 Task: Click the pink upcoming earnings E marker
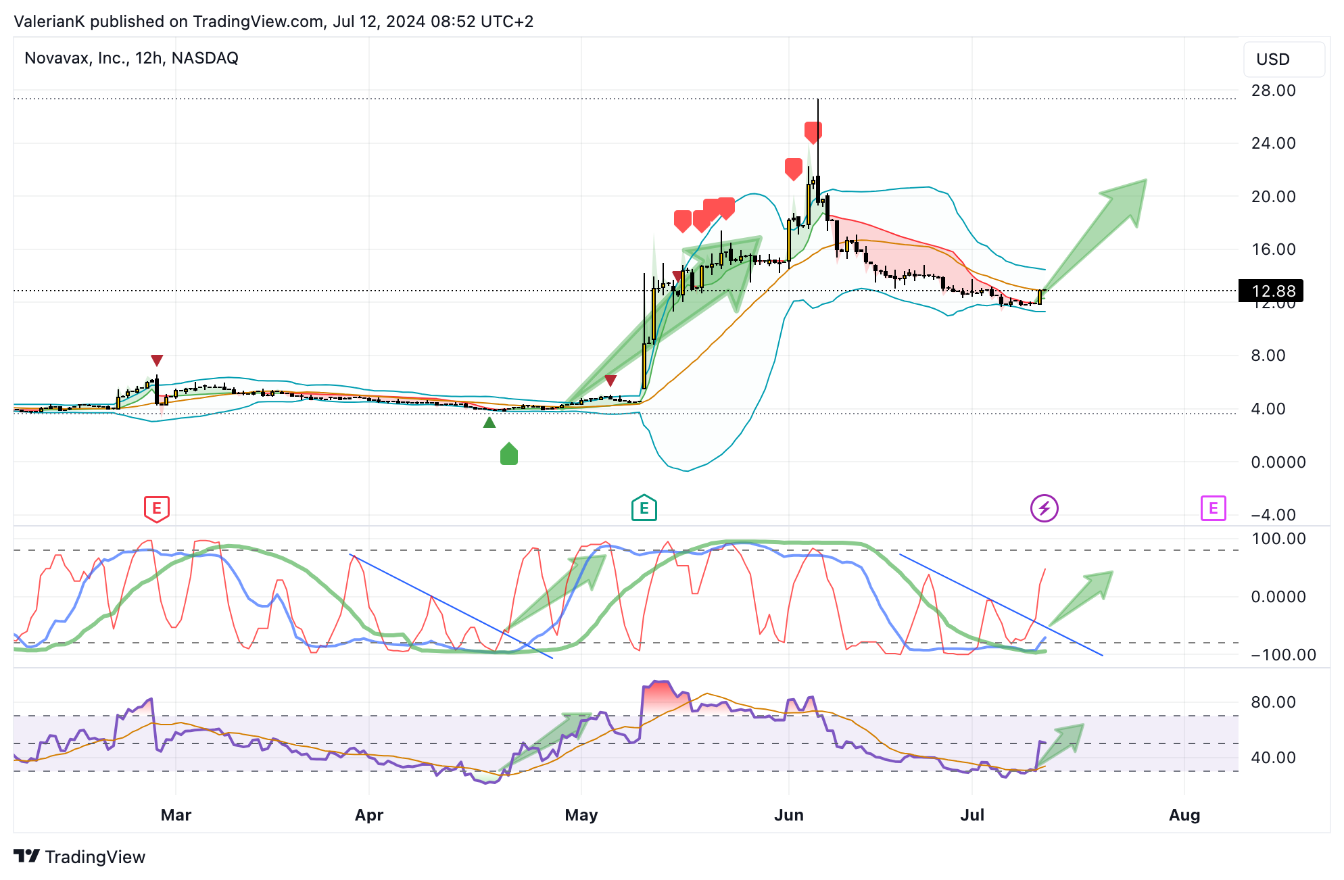click(1214, 508)
